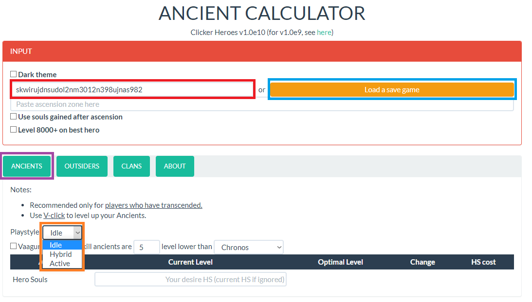
Task: Click the Hero Souls desired HS field
Action: (x=190, y=279)
